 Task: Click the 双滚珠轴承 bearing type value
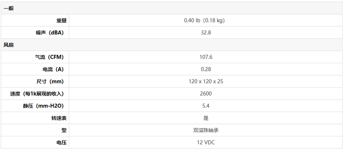[206, 130]
